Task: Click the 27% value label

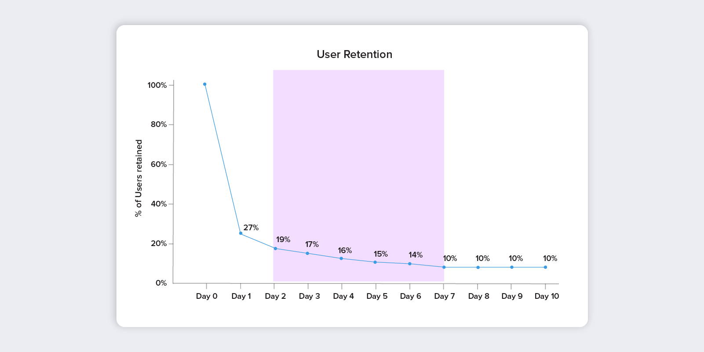Action: (x=251, y=228)
